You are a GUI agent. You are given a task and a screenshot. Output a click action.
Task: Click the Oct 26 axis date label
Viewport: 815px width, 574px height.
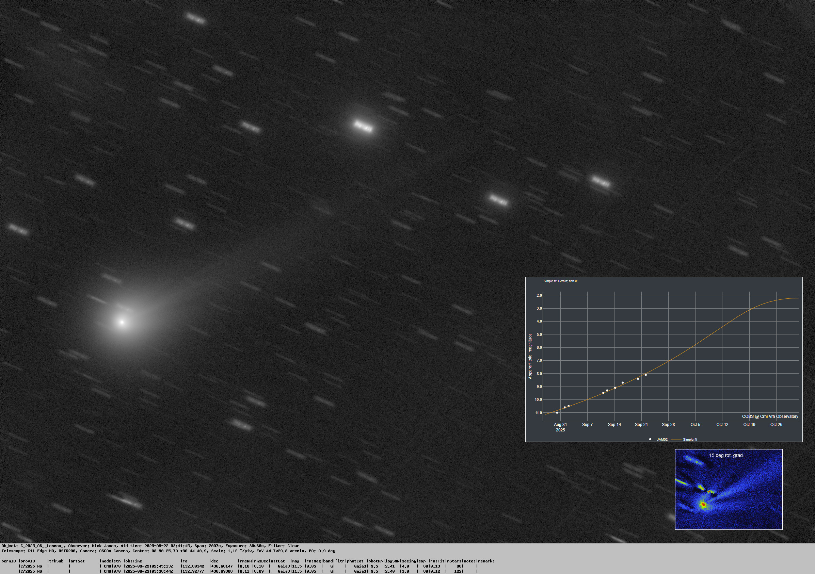[x=776, y=424]
